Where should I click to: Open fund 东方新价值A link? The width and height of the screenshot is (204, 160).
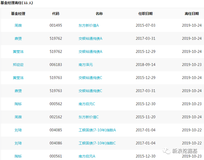coord(89,25)
